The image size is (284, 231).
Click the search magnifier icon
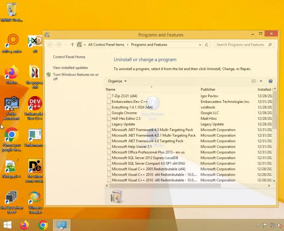(270, 45)
